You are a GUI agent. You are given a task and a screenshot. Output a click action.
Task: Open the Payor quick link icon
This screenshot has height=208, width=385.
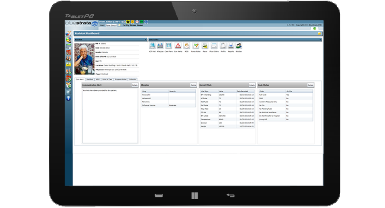coord(205,46)
